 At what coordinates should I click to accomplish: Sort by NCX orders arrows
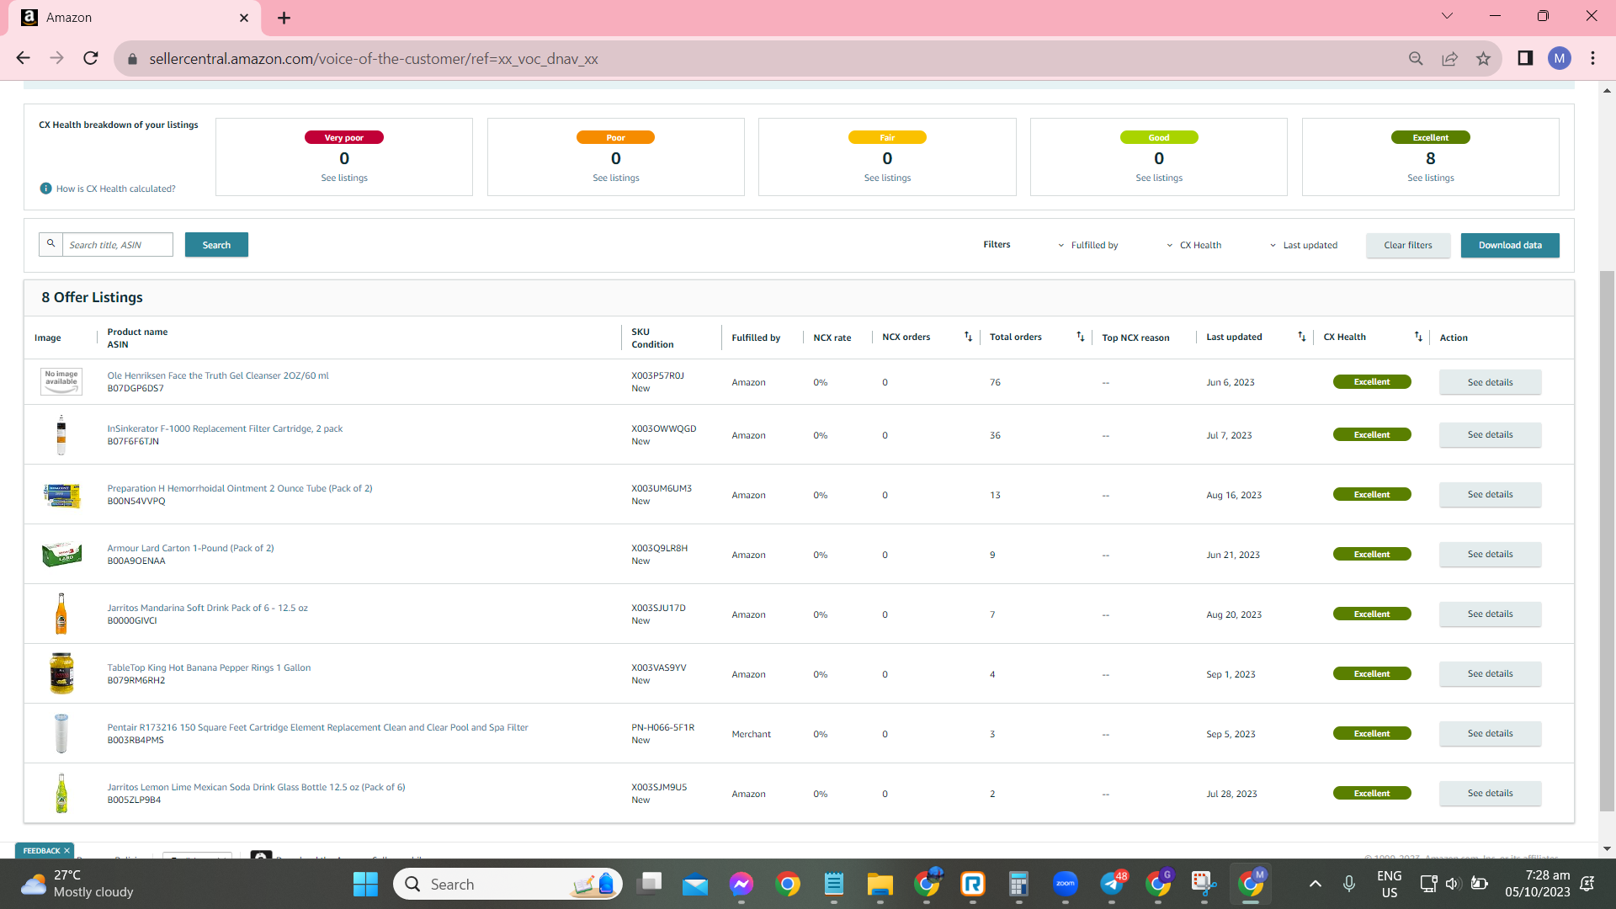[968, 337]
